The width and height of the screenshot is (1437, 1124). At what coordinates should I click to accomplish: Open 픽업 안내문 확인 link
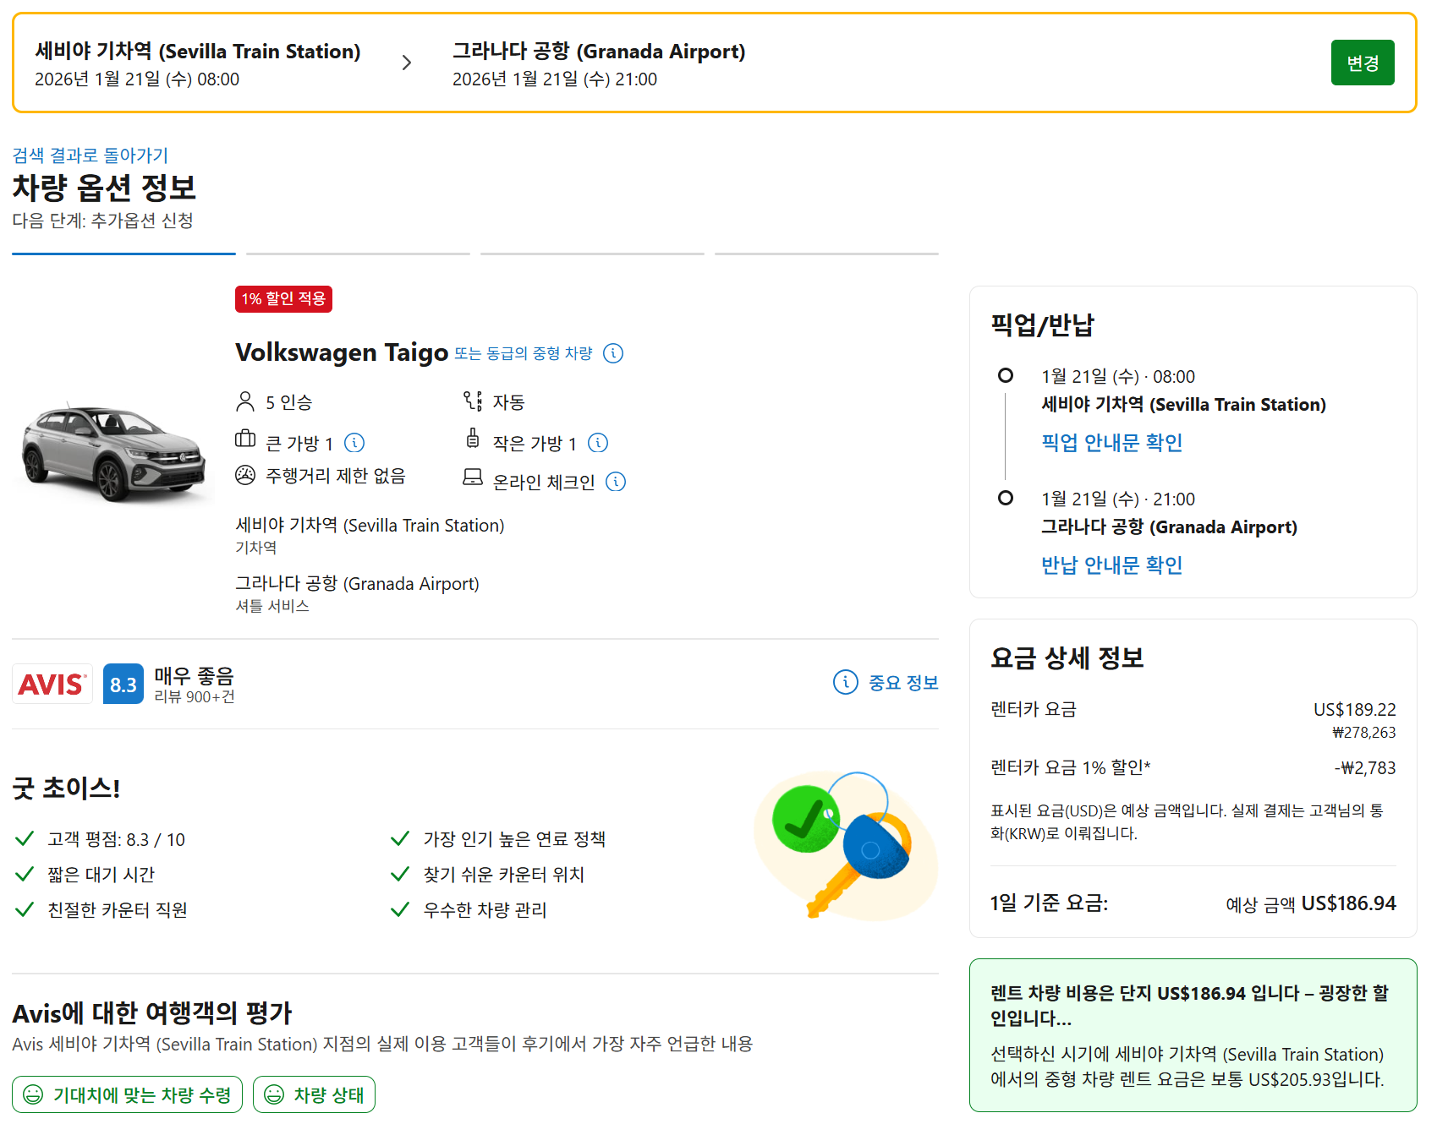click(x=1111, y=442)
